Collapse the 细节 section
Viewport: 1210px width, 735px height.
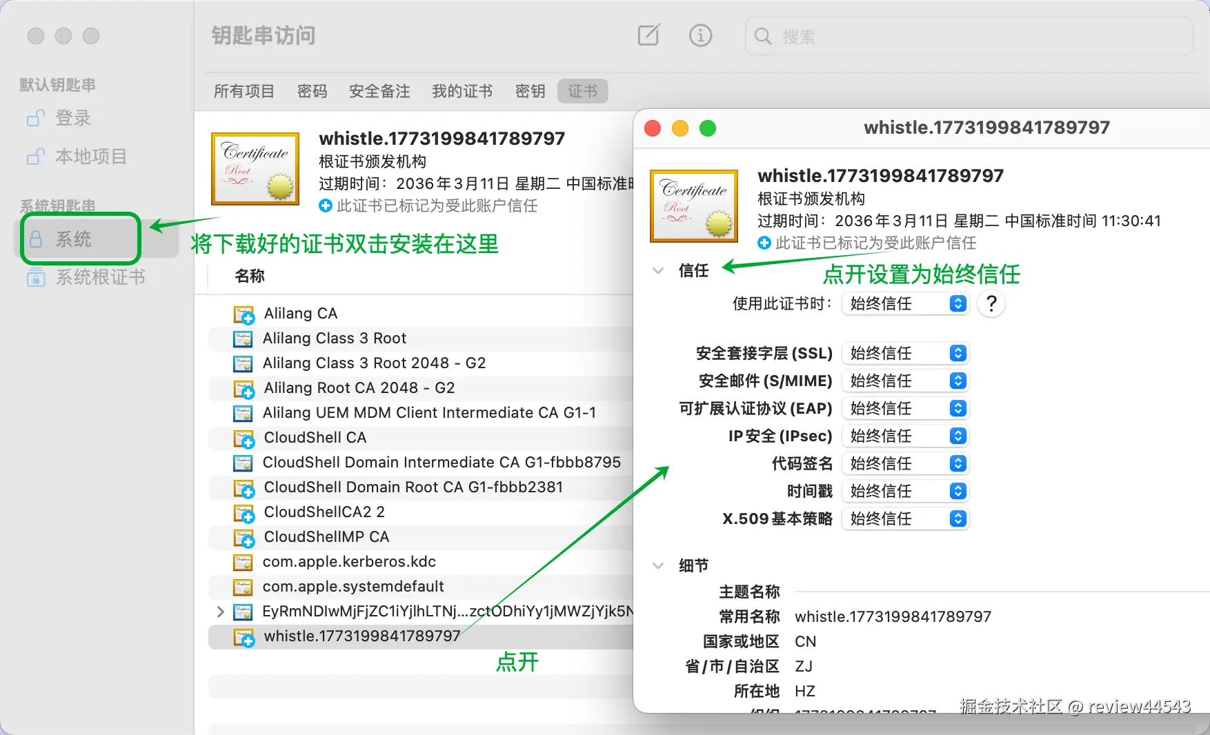click(658, 566)
